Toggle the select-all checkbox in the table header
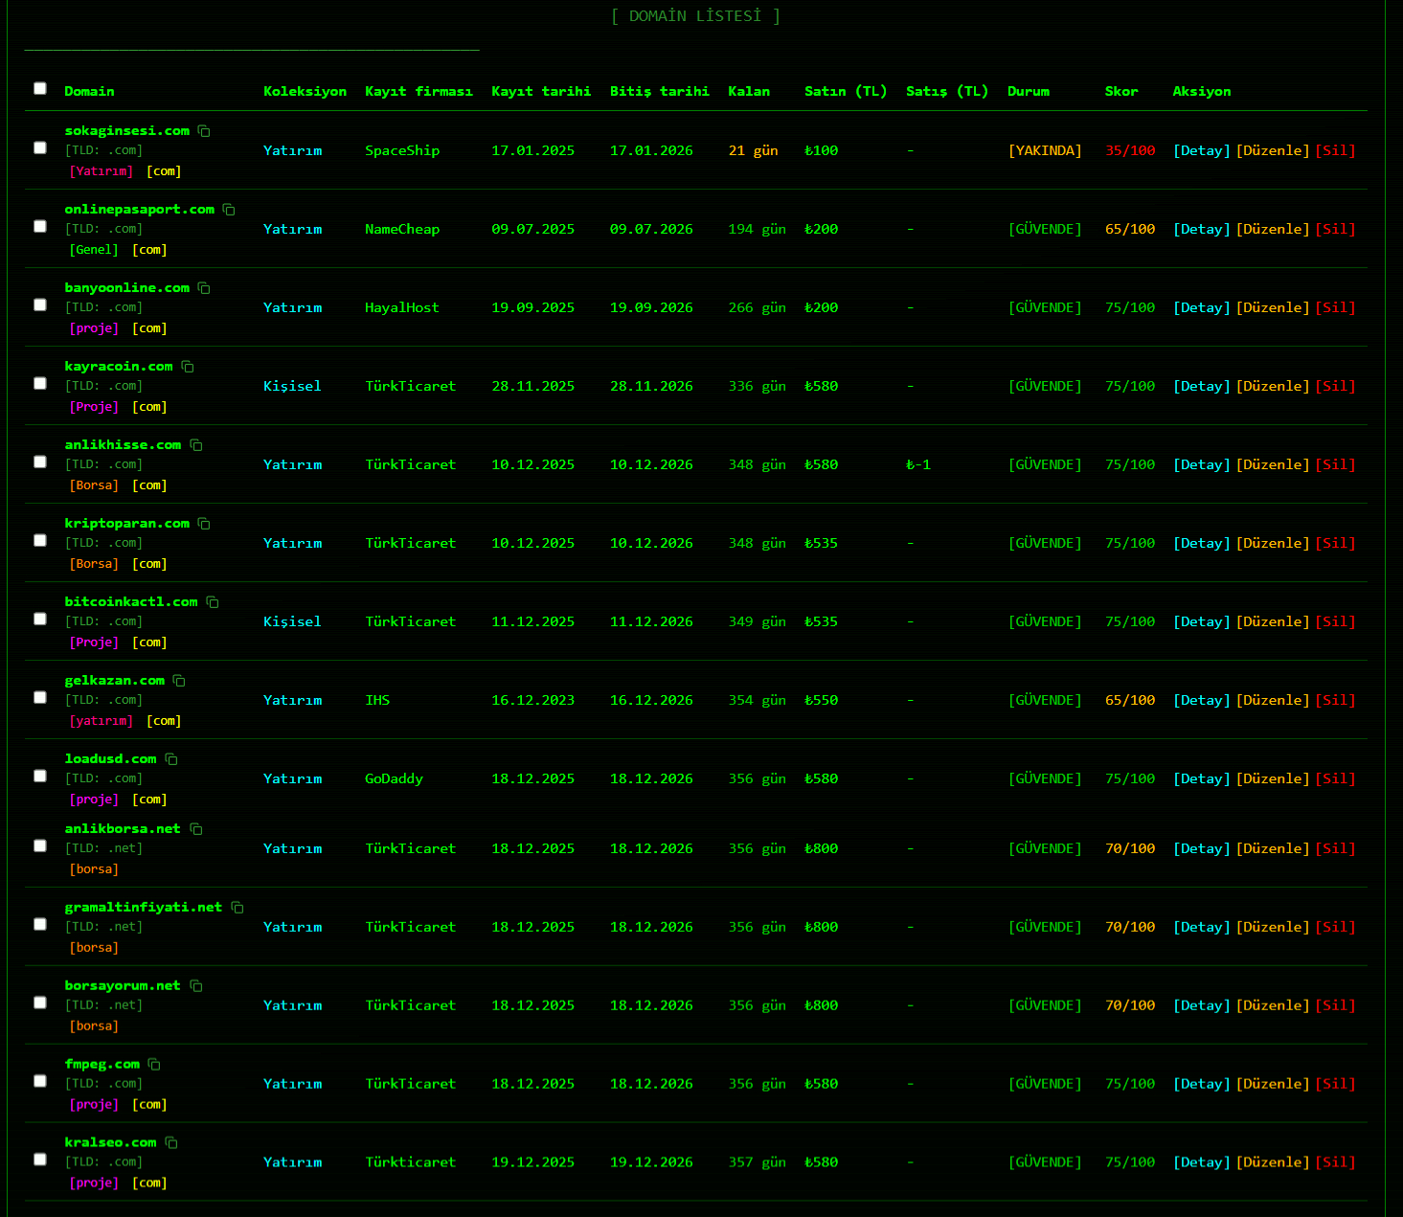Screen dimensions: 1403x1217 click(40, 88)
